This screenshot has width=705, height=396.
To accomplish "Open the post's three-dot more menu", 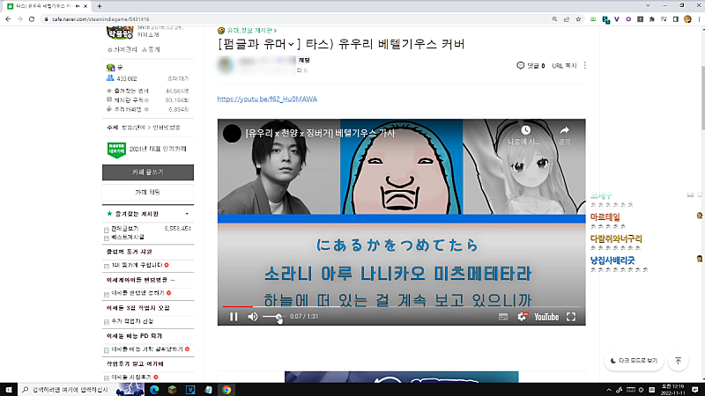I will (585, 65).
